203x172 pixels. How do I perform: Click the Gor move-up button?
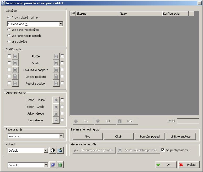tap(83, 121)
